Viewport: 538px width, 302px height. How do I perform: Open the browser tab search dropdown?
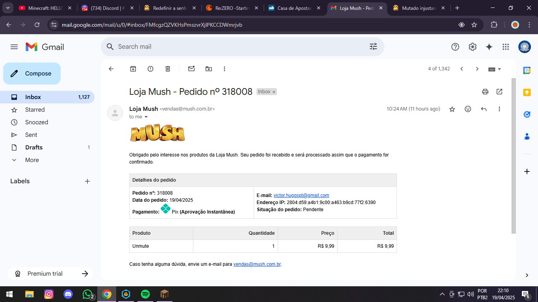point(8,8)
